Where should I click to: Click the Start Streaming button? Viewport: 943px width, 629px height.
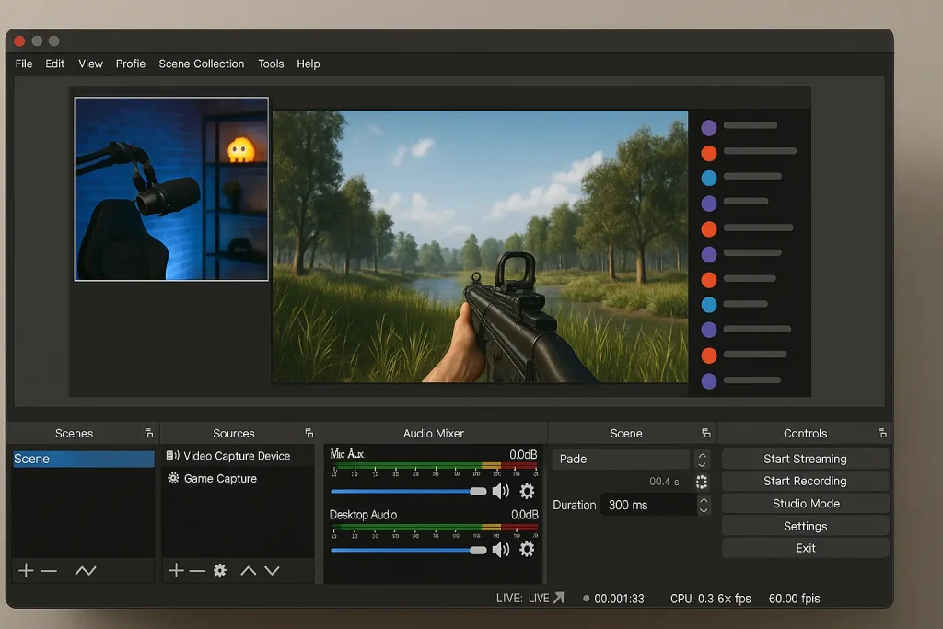805,459
